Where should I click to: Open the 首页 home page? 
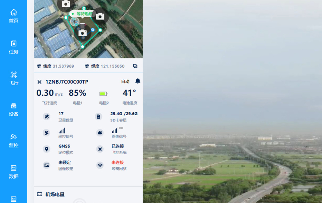(14, 16)
